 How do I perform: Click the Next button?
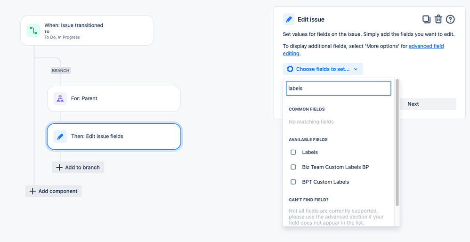413,104
